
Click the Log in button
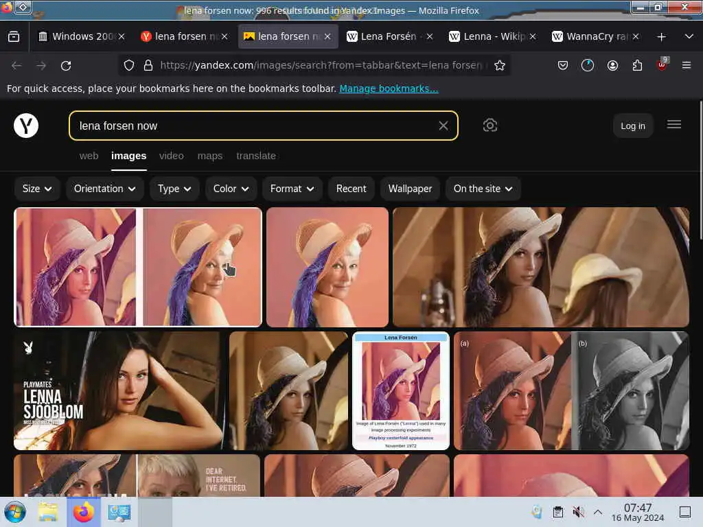point(632,126)
